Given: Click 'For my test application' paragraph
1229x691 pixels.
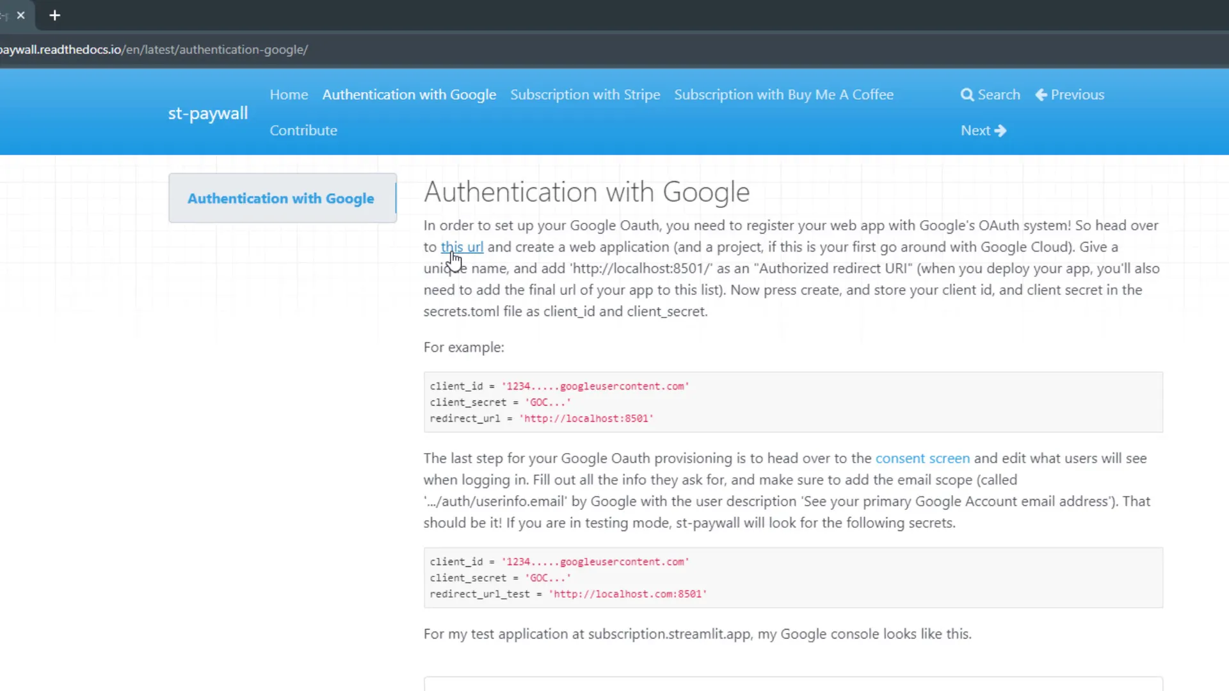Looking at the screenshot, I should (698, 634).
